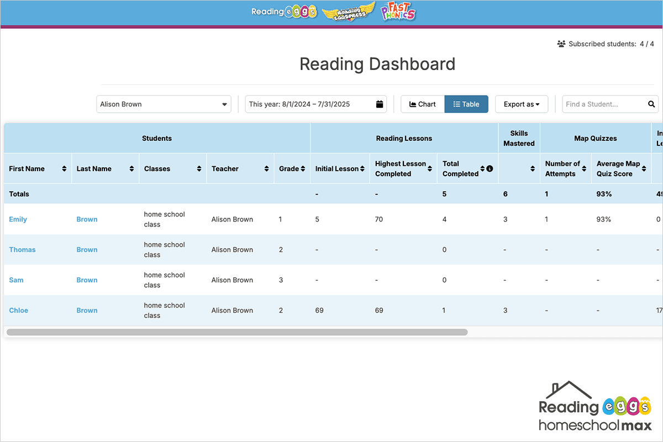Click the homeschool max logo

click(594, 406)
